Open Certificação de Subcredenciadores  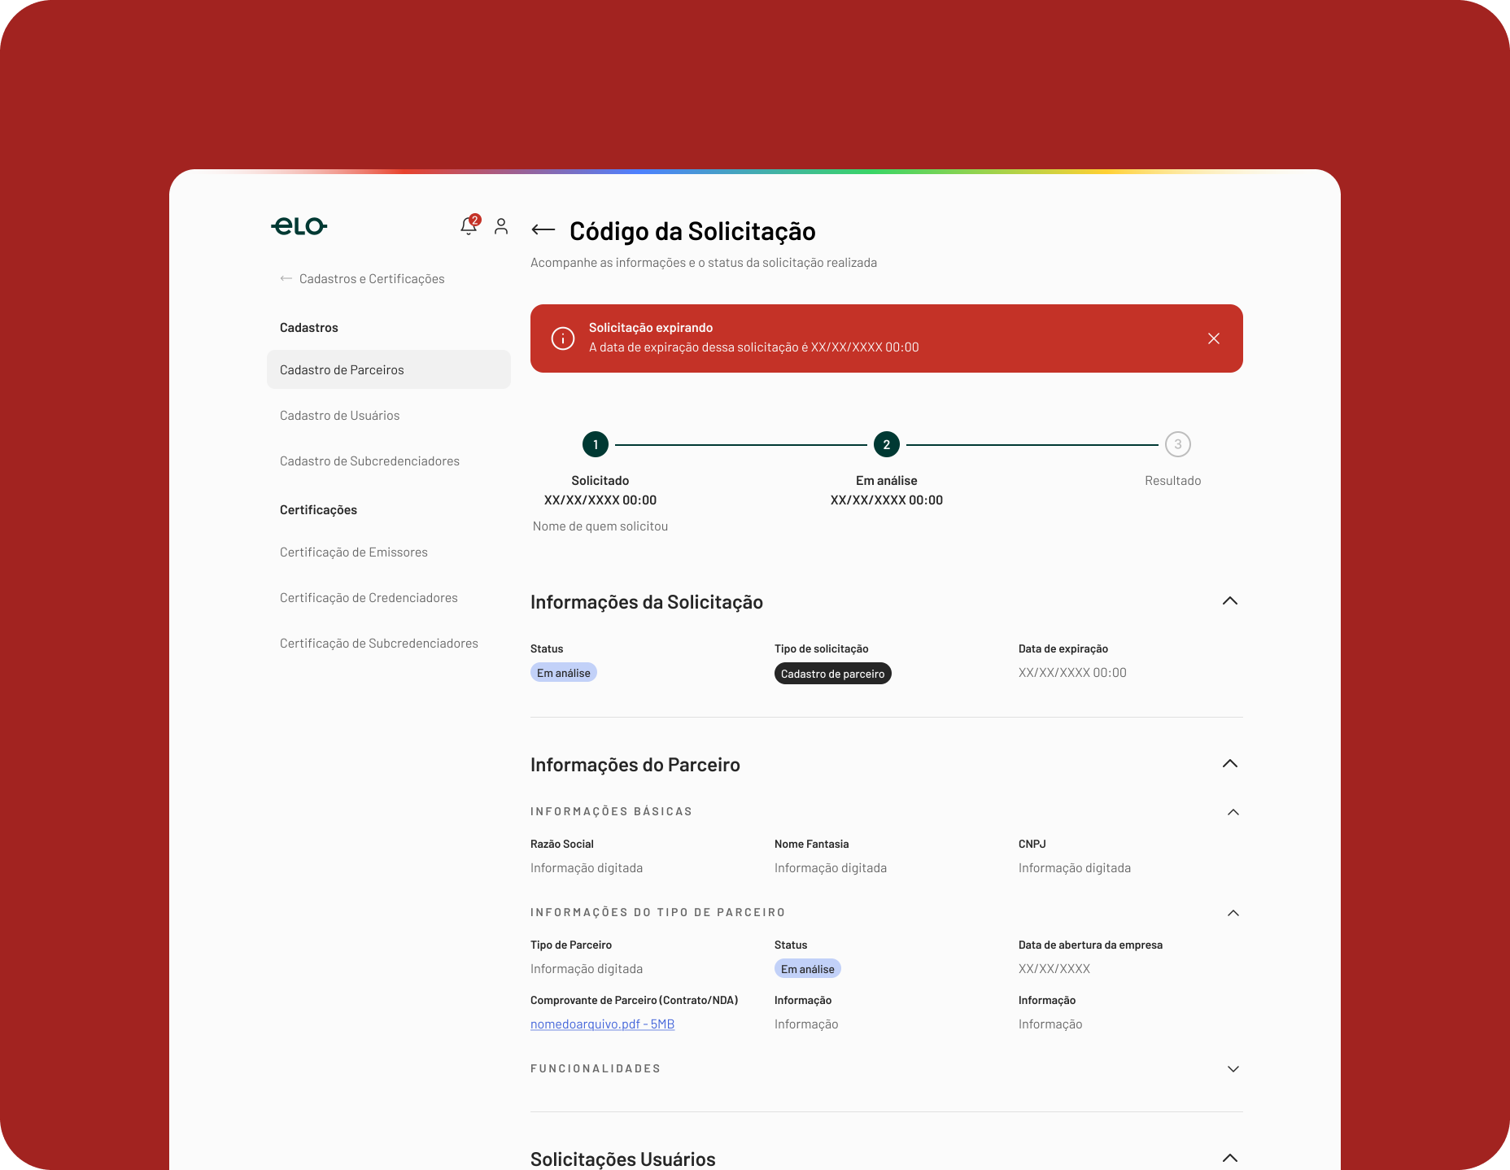point(379,644)
